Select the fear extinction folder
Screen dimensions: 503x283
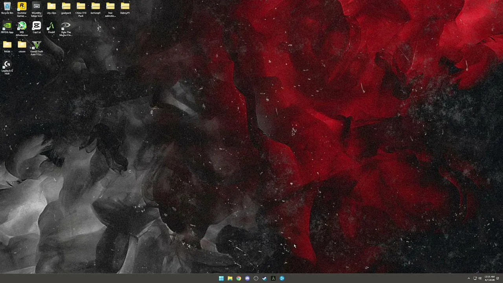point(110,9)
